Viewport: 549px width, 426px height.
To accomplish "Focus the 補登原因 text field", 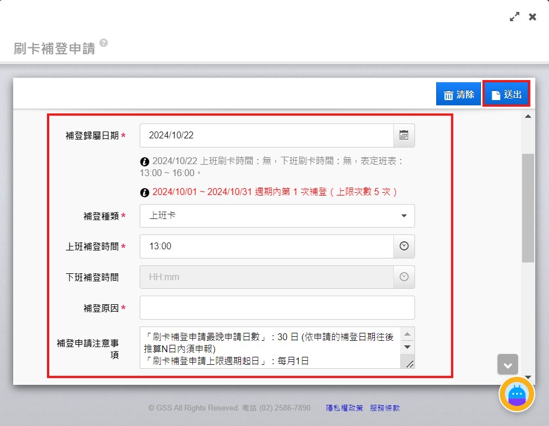I will pyautogui.click(x=277, y=308).
